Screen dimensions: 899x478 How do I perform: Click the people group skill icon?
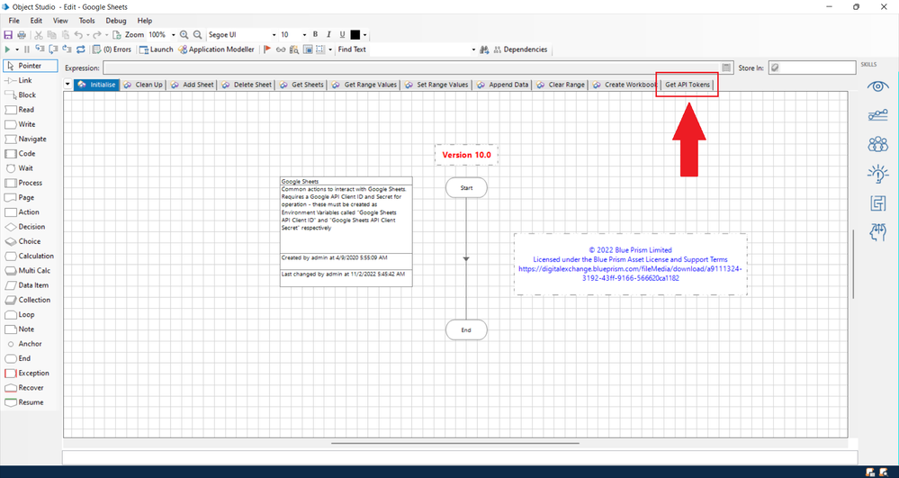[x=877, y=144]
